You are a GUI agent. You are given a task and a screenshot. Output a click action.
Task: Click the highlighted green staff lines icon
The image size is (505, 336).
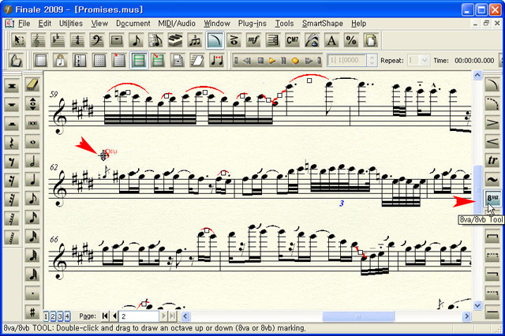(x=139, y=60)
